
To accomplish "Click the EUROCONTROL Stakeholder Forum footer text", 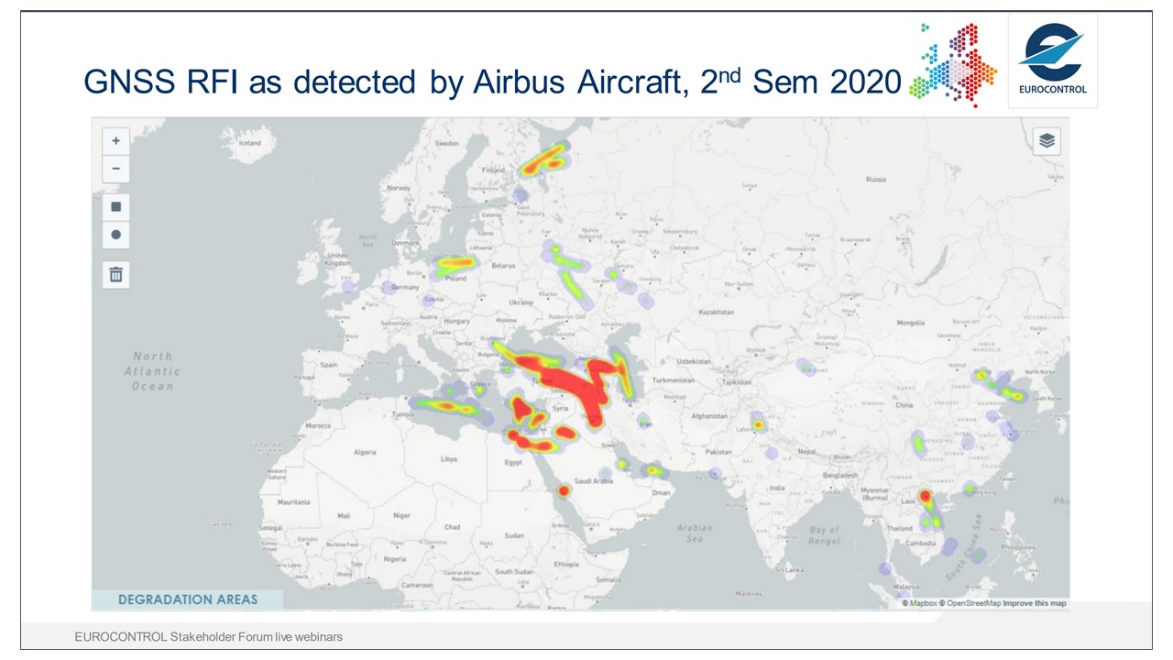I will (209, 636).
